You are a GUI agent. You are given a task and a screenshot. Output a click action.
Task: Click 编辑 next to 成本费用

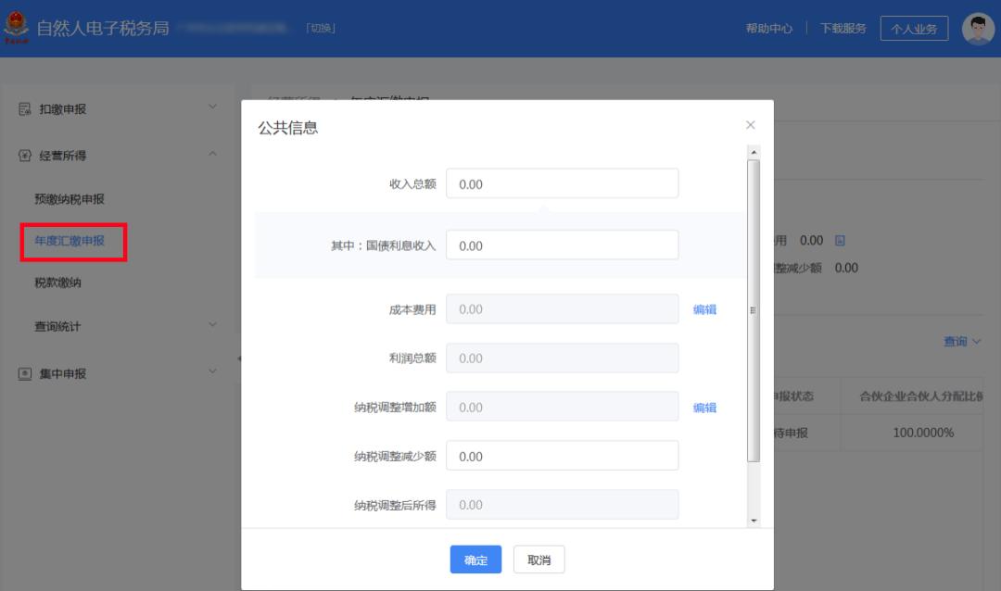click(x=706, y=309)
